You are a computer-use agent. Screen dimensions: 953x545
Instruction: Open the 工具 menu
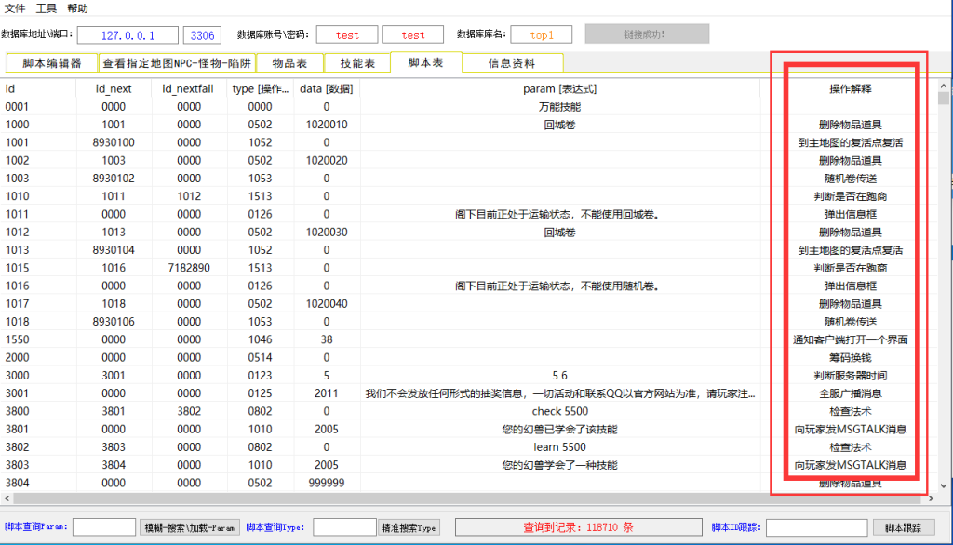point(47,7)
